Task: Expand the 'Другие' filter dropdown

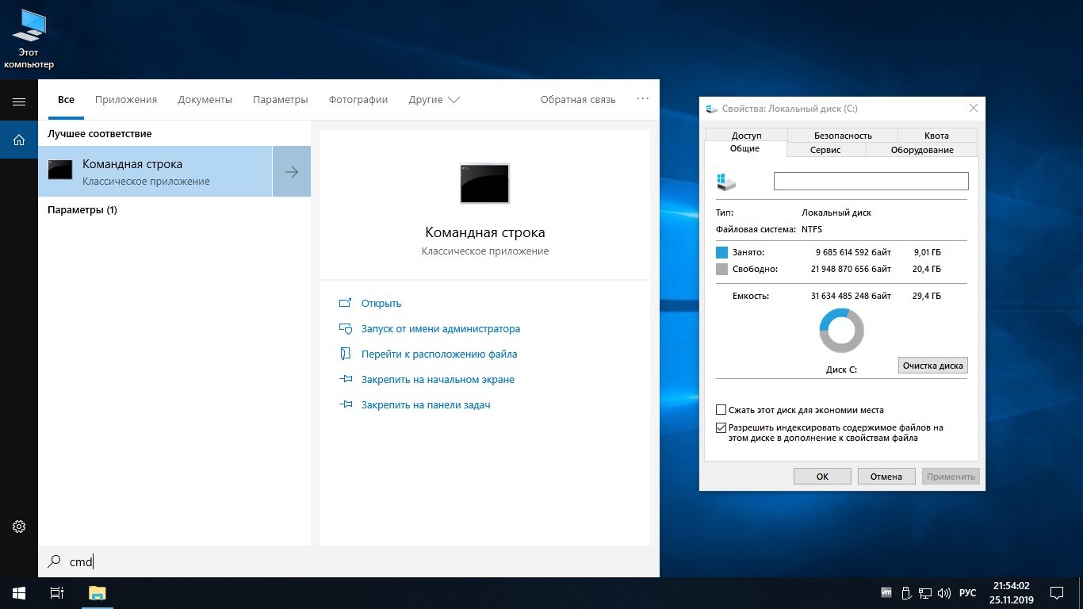Action: point(434,100)
